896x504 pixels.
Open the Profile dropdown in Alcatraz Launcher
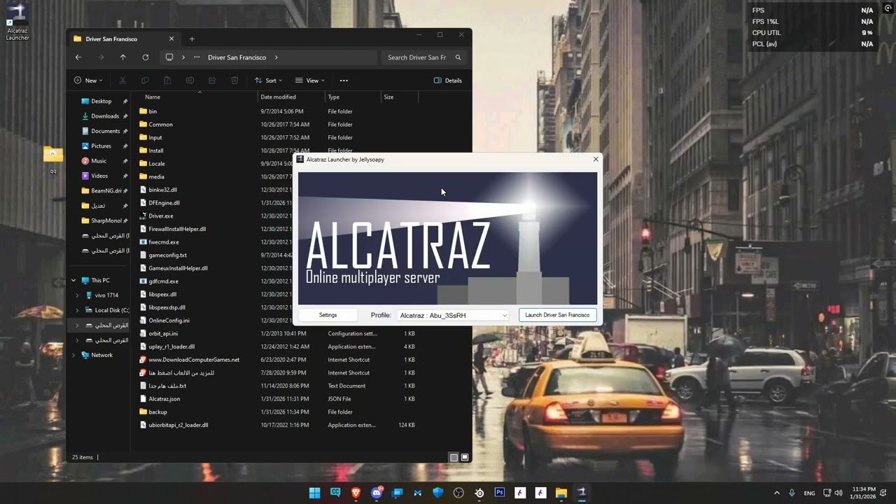453,315
